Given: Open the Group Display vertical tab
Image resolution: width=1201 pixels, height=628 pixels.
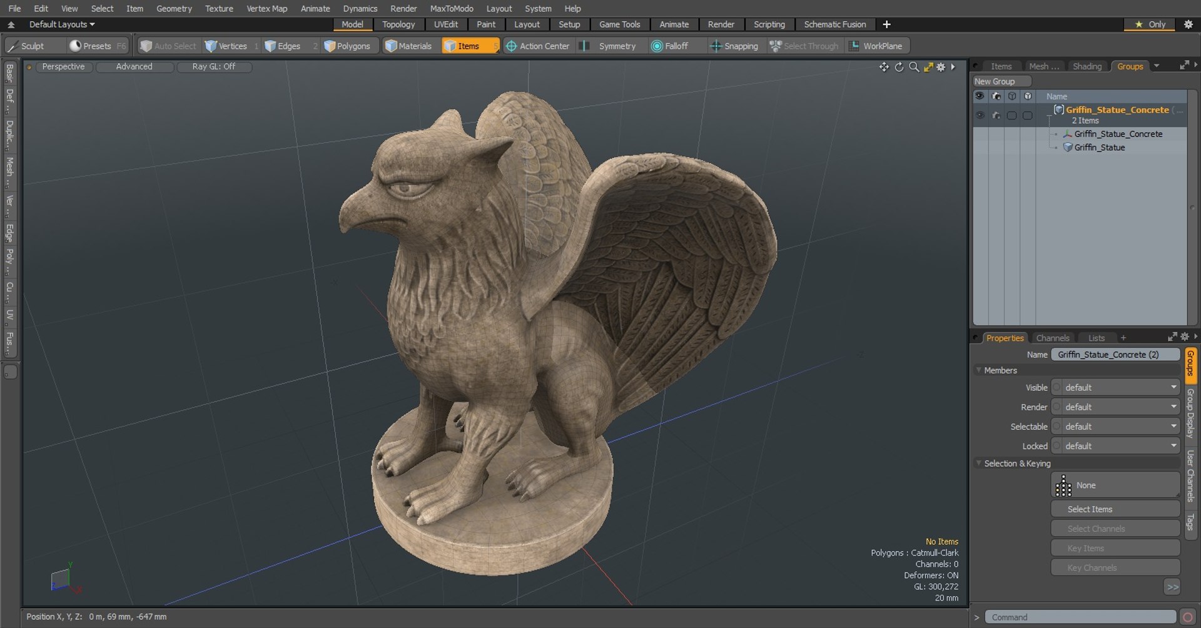Looking at the screenshot, I should 1190,413.
